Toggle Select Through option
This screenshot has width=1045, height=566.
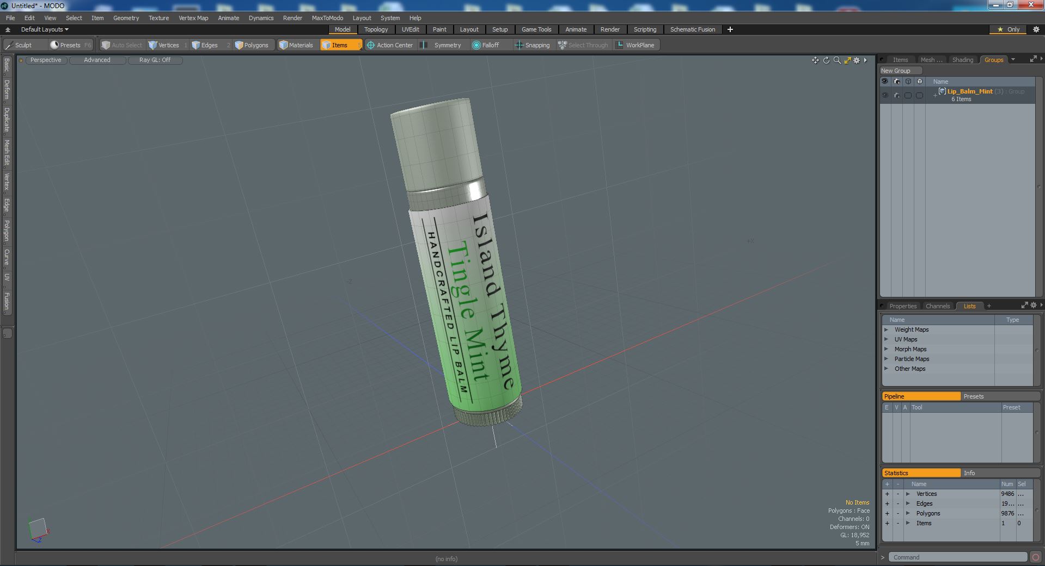click(583, 45)
